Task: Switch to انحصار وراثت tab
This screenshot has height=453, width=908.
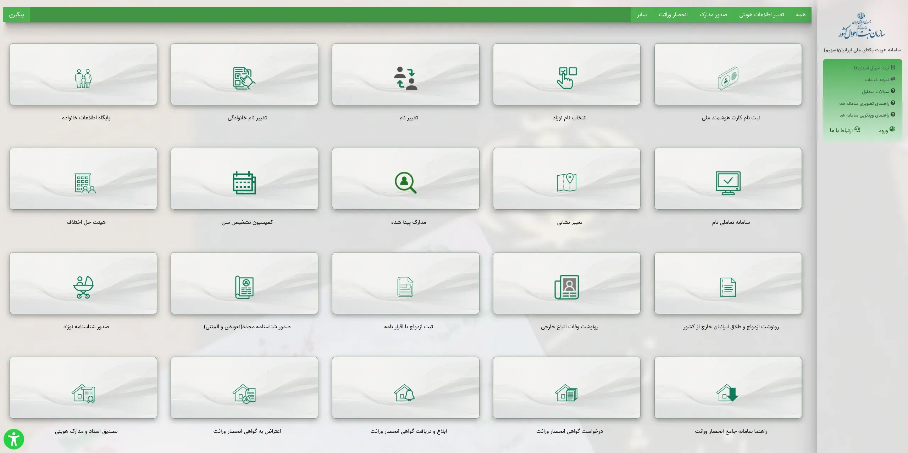Action: (673, 15)
